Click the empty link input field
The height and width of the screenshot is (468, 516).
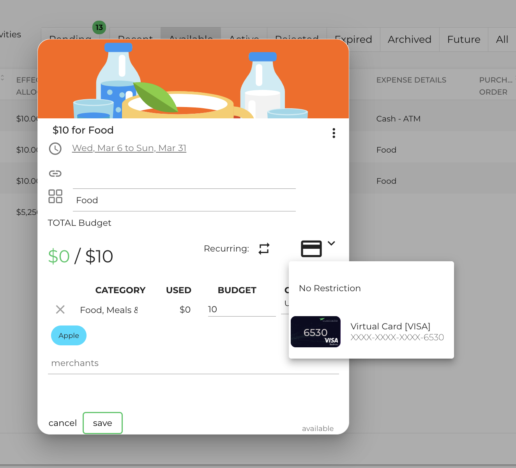pos(184,178)
